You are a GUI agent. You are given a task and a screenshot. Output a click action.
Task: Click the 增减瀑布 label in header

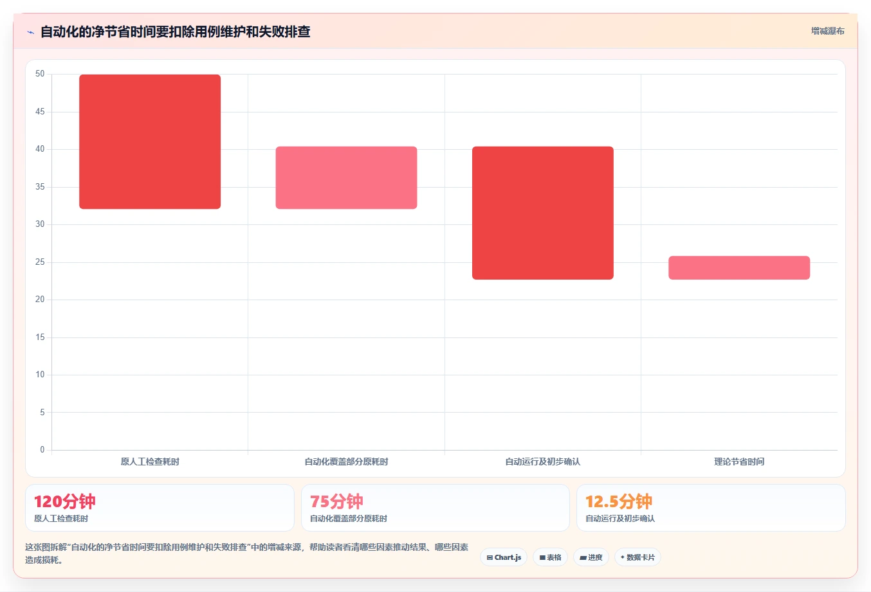827,31
